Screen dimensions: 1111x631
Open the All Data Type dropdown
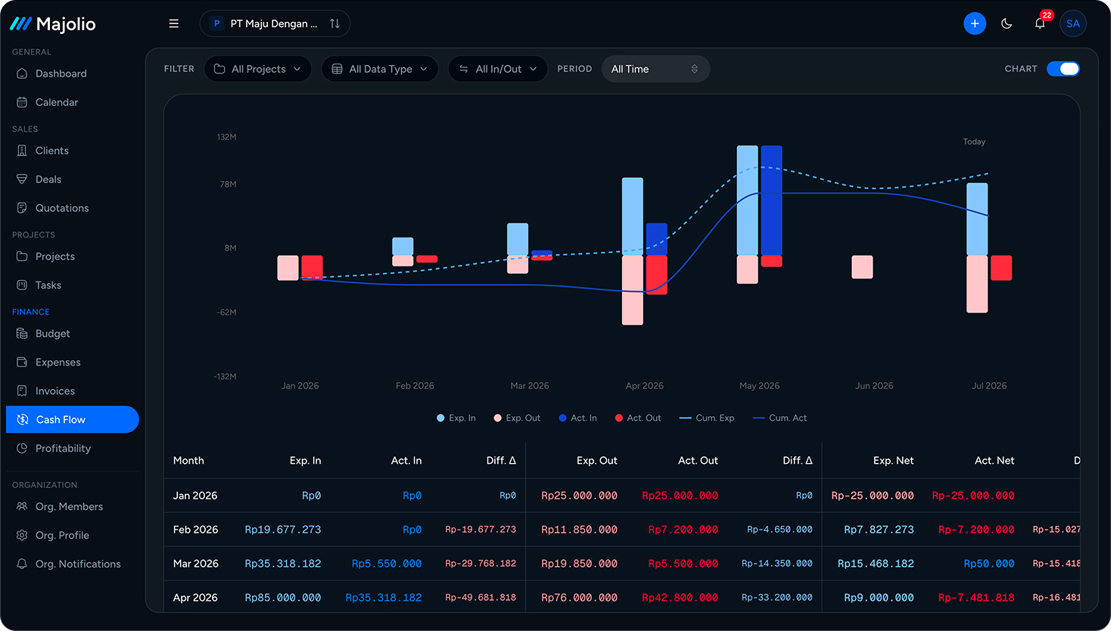coord(380,69)
